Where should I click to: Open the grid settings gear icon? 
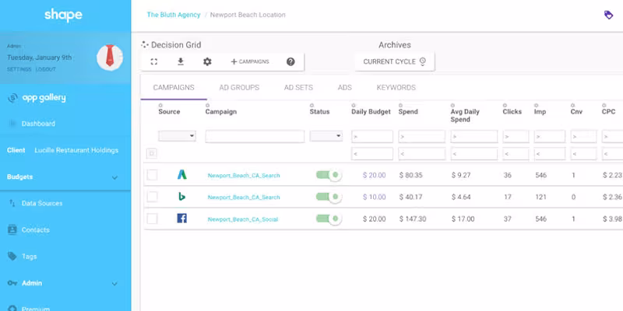(x=207, y=62)
